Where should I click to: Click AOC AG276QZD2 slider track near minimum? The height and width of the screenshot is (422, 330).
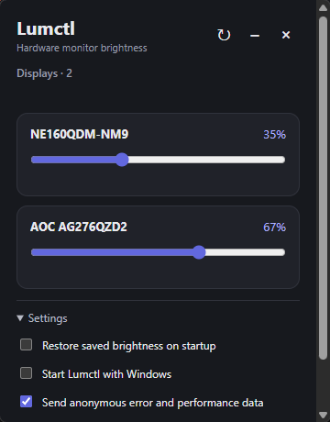pyautogui.click(x=34, y=252)
